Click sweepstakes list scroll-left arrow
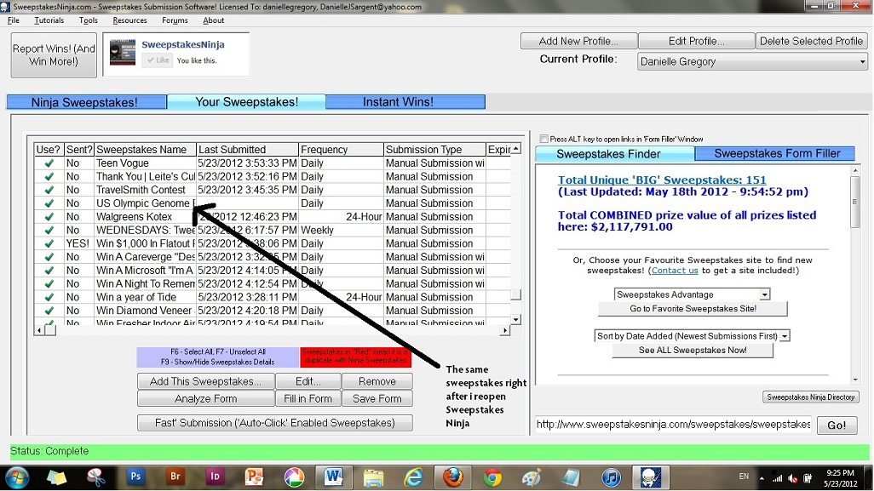 [38, 330]
